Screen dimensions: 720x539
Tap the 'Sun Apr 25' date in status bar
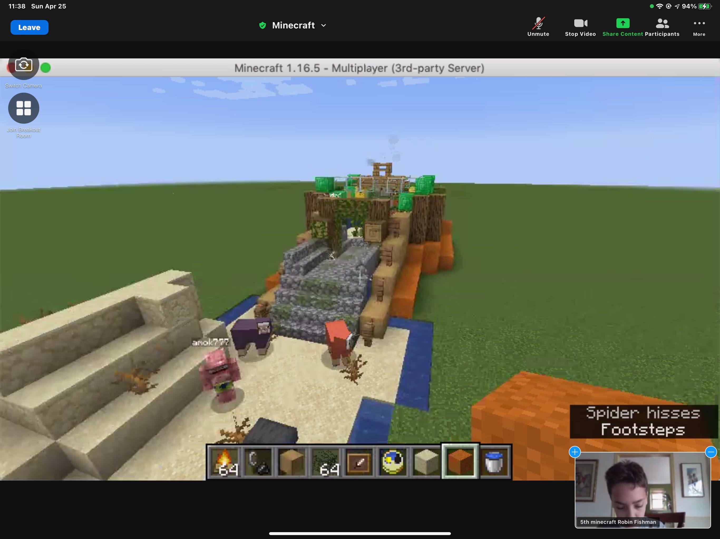48,6
